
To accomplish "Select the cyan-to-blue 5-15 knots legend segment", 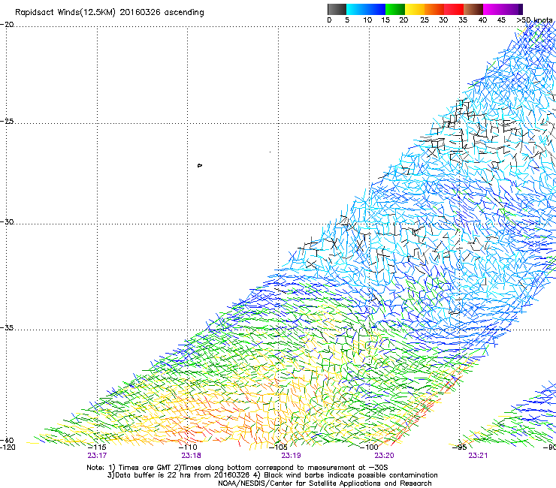I will pos(366,9).
